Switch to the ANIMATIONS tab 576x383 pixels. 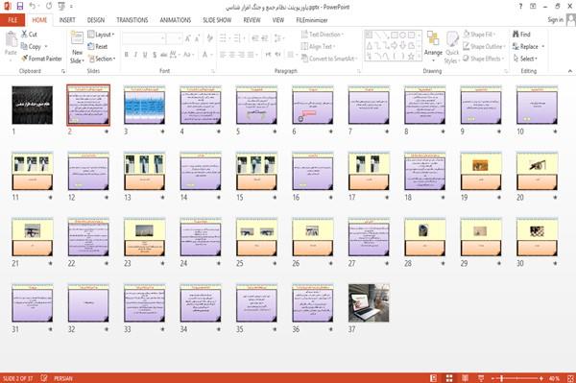(176, 20)
